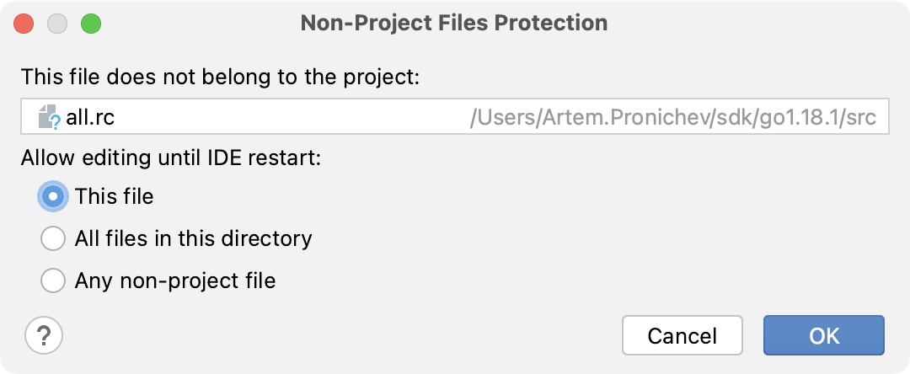Click the "Allow editing until IDE restart" label
Screen dimensions: 910x374
click(171, 158)
